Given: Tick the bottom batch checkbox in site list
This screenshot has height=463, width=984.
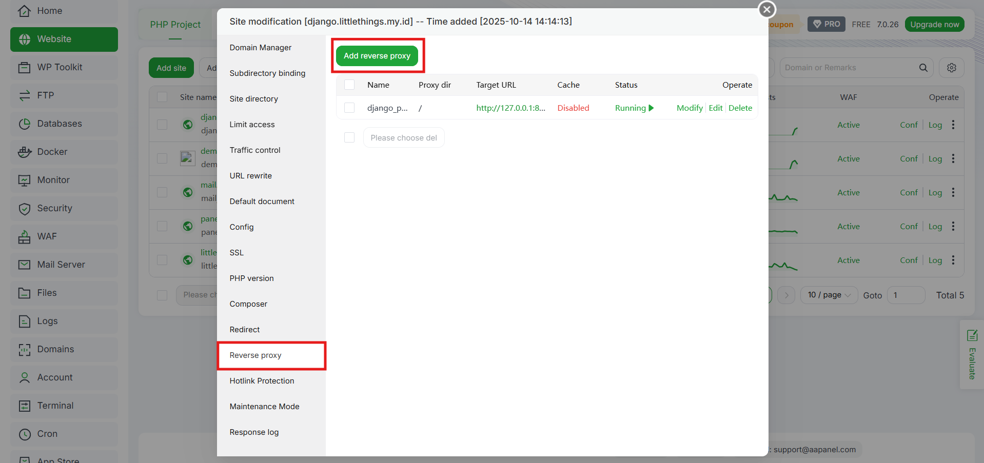Looking at the screenshot, I should (x=162, y=295).
